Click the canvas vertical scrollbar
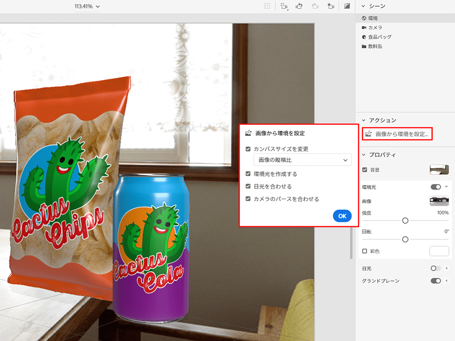 (351, 243)
